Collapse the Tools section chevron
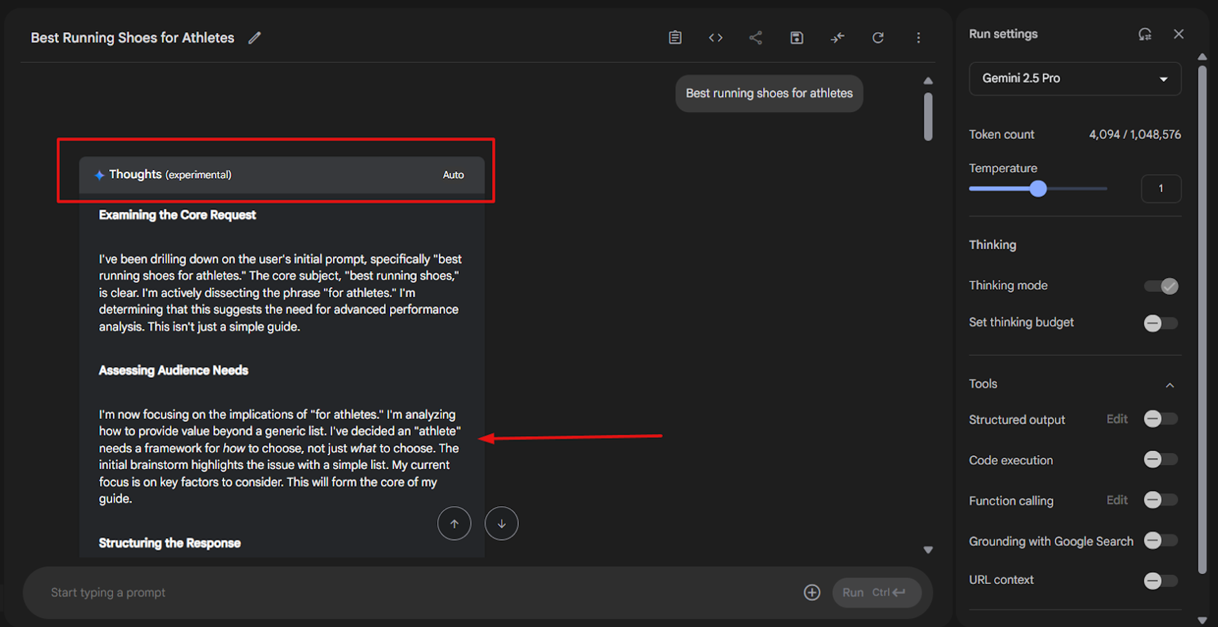Viewport: 1218px width, 627px height. point(1170,385)
